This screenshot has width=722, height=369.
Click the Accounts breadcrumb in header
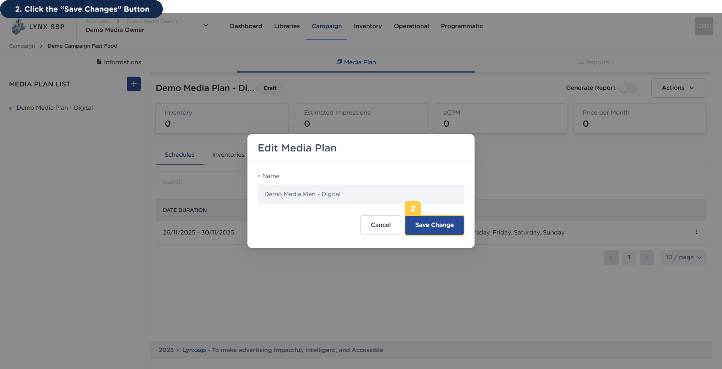97,21
